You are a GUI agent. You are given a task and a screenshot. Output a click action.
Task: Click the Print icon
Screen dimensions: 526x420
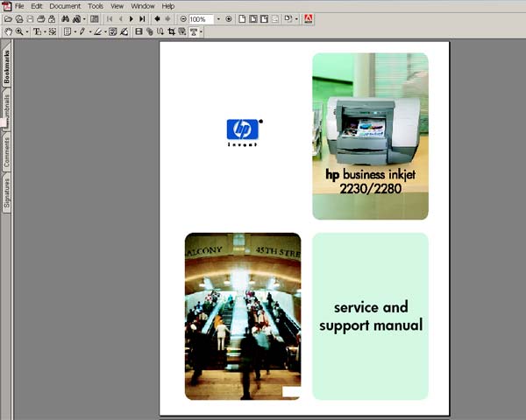(41, 19)
